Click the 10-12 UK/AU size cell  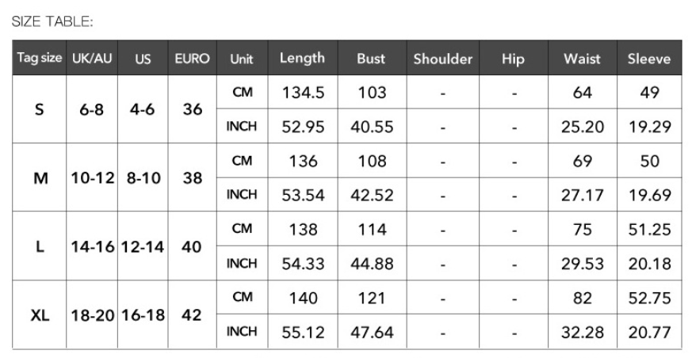pos(93,177)
